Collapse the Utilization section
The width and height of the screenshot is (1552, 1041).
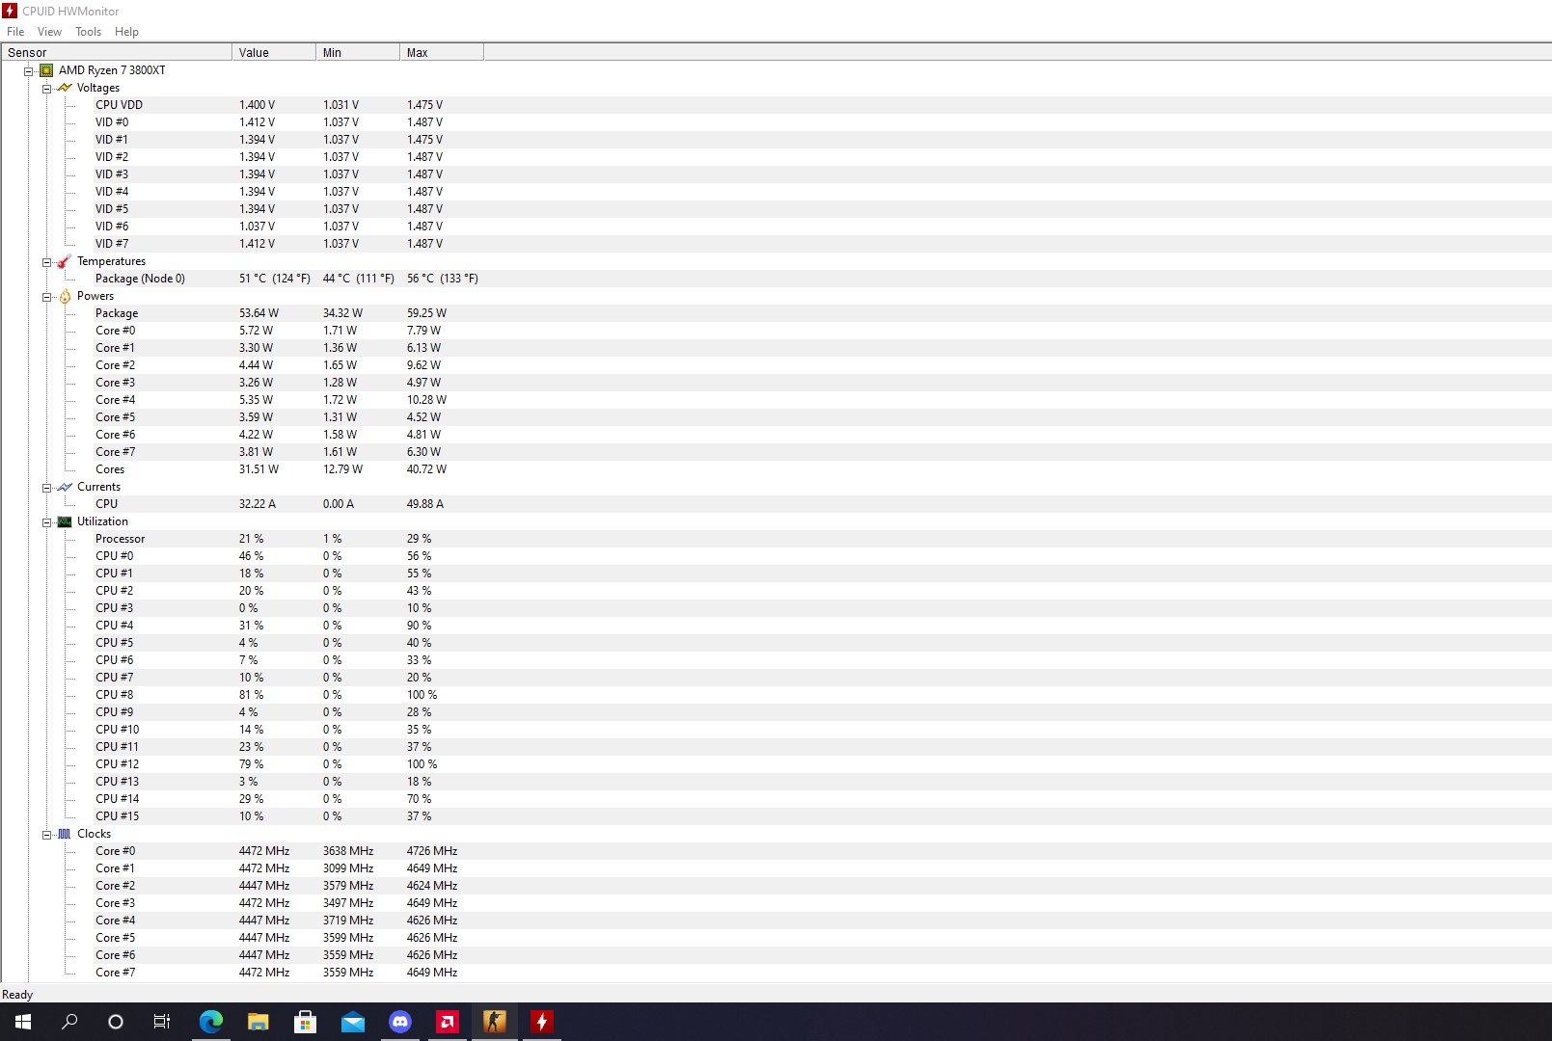coord(46,522)
